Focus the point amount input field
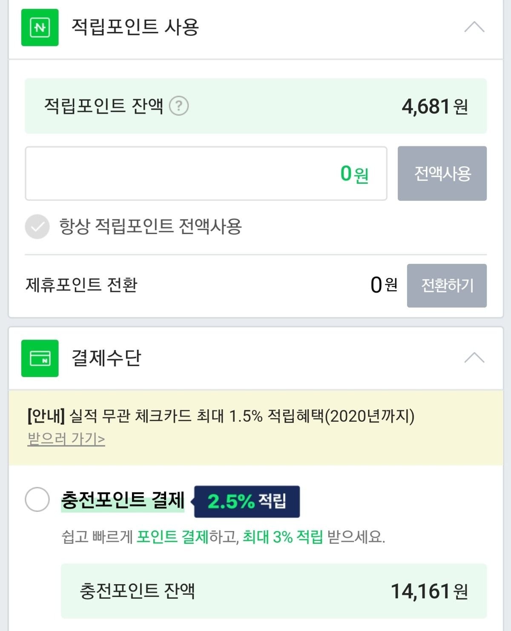 (206, 174)
